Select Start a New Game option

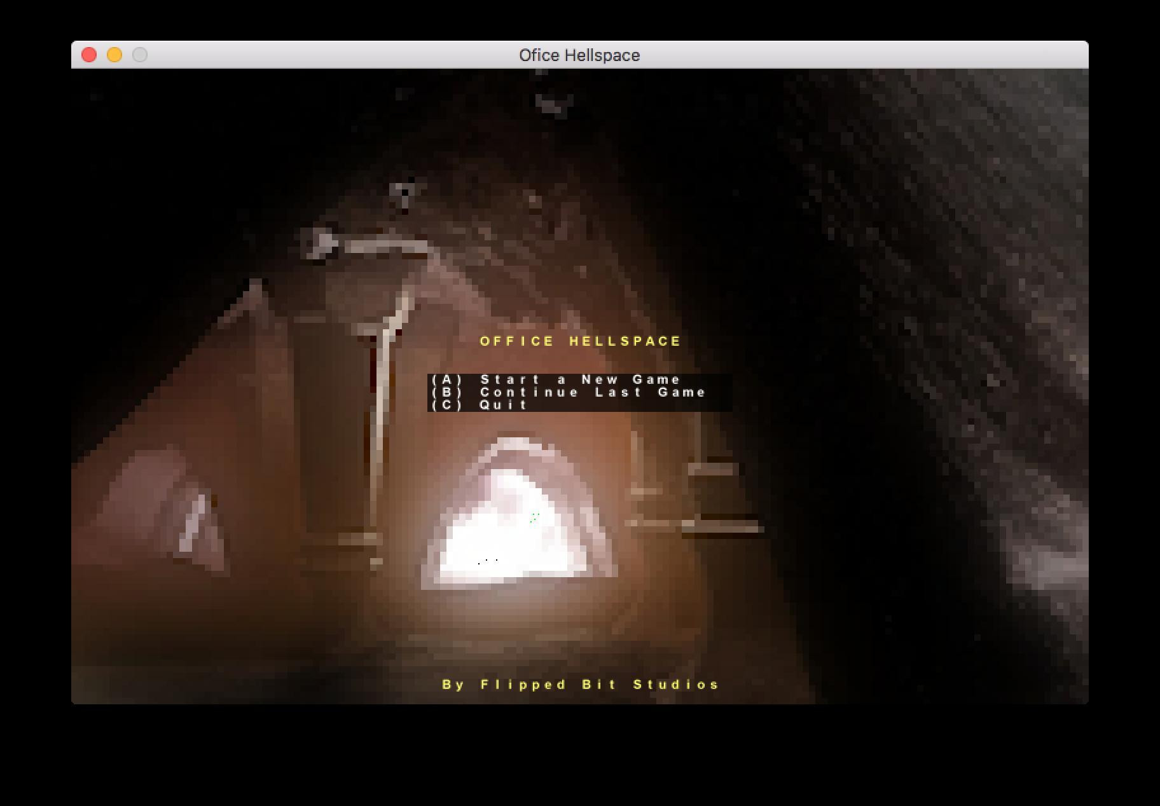point(556,379)
